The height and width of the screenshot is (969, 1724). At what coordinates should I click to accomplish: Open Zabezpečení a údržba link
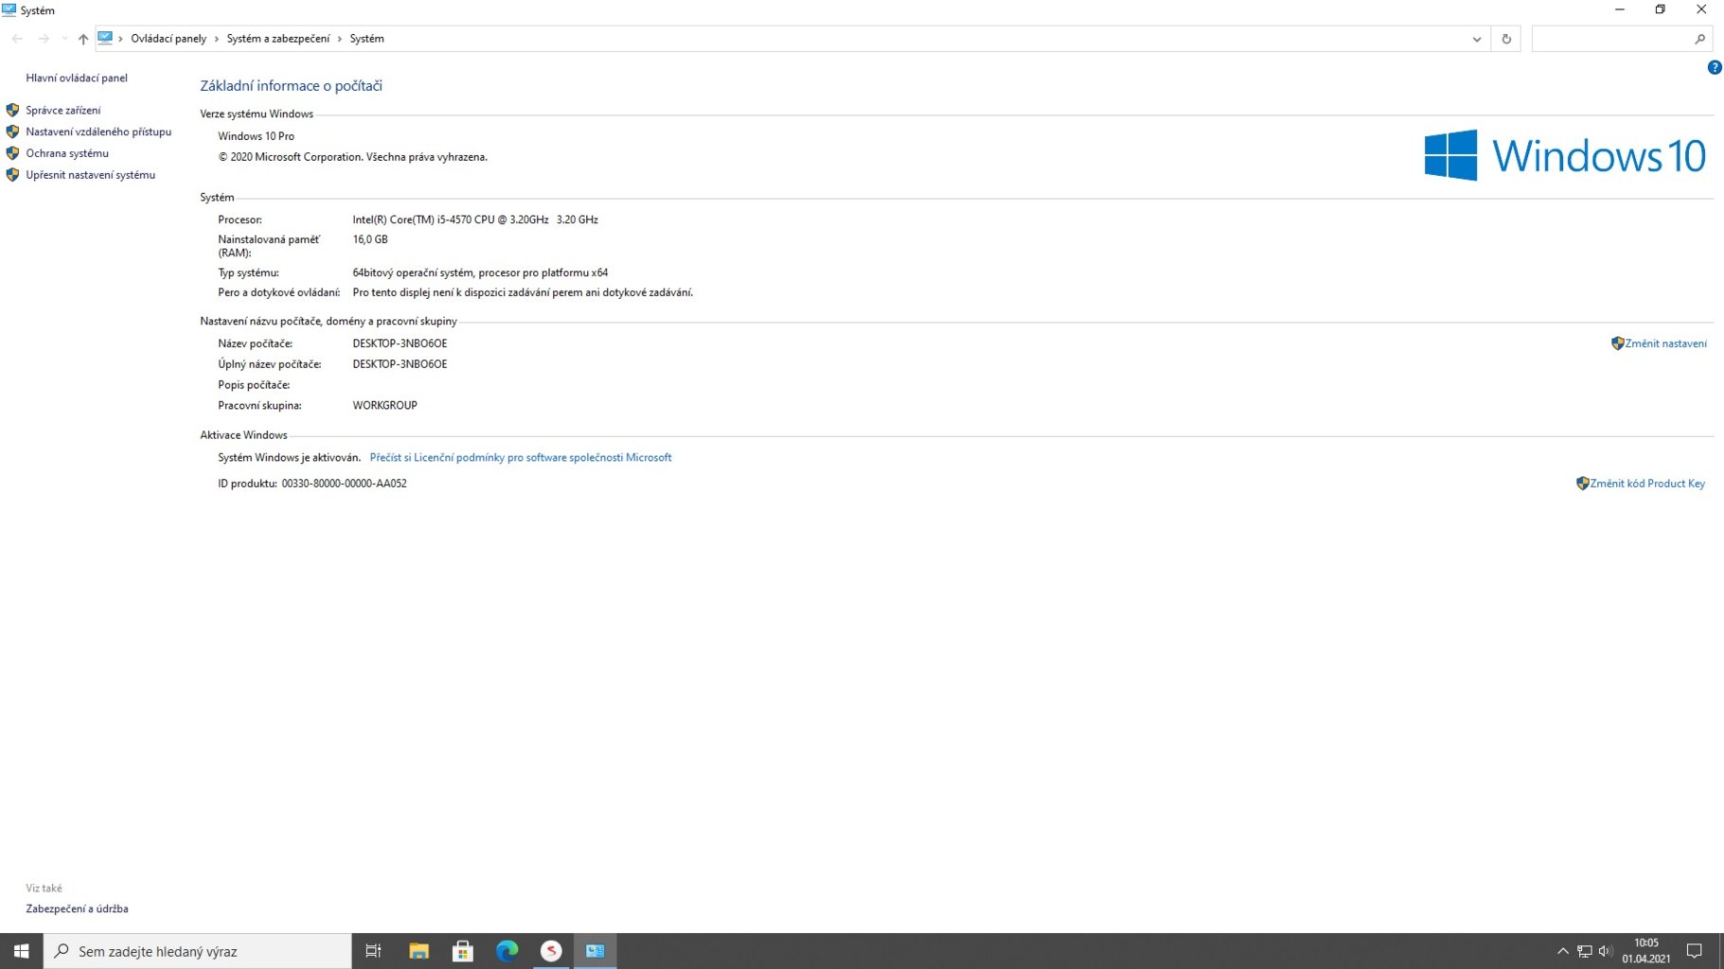[77, 909]
